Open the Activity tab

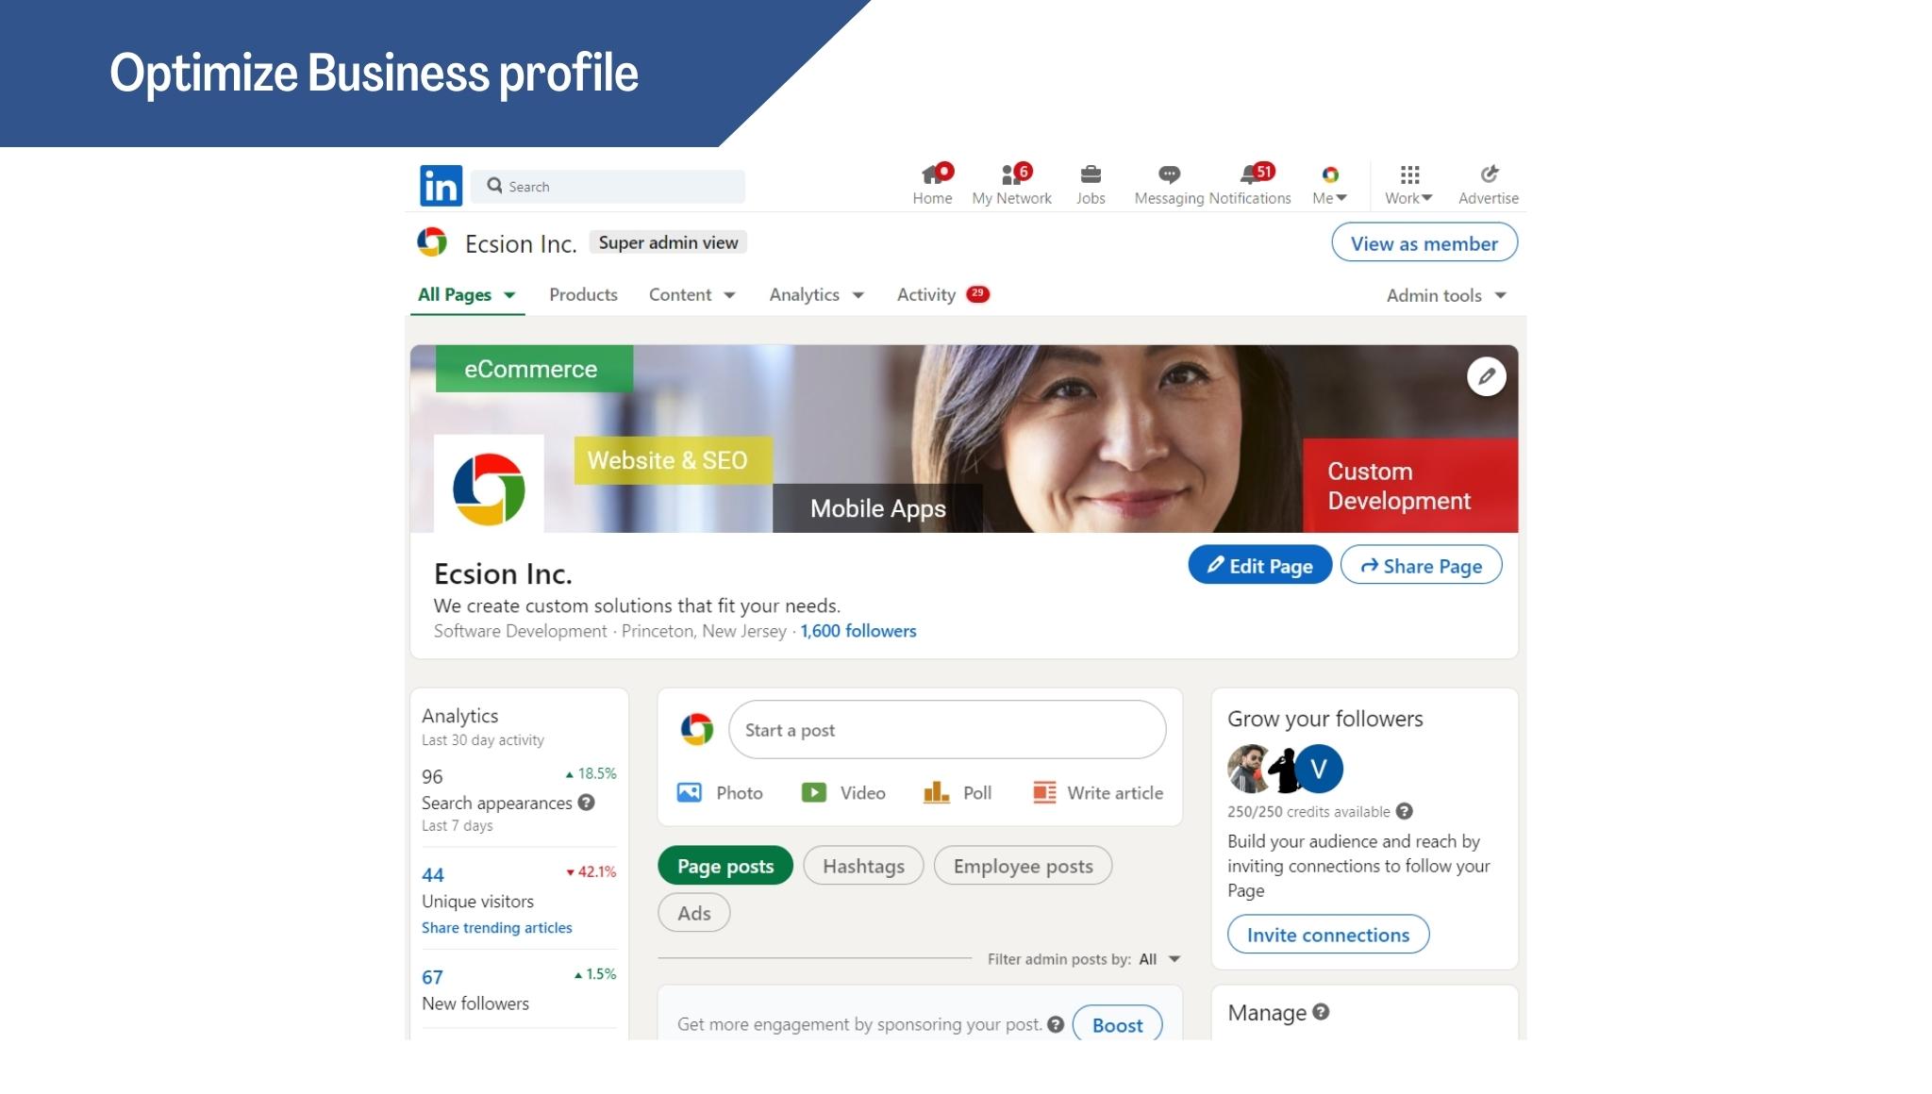coord(942,294)
